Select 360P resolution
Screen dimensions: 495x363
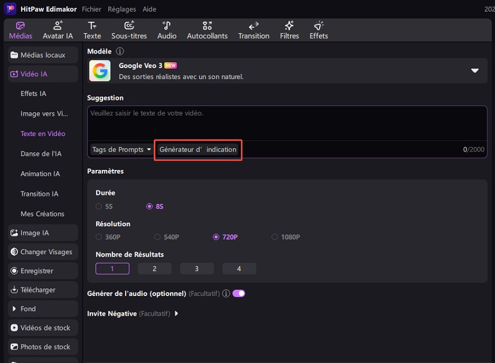point(99,237)
